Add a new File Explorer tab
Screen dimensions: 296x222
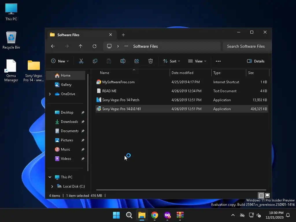(x=123, y=35)
